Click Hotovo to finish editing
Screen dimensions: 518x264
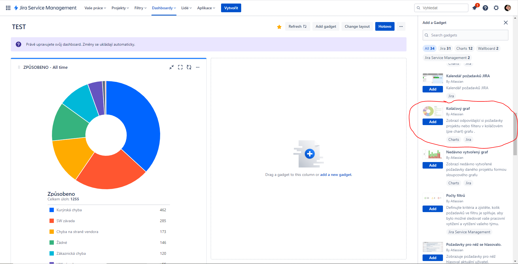tap(385, 26)
